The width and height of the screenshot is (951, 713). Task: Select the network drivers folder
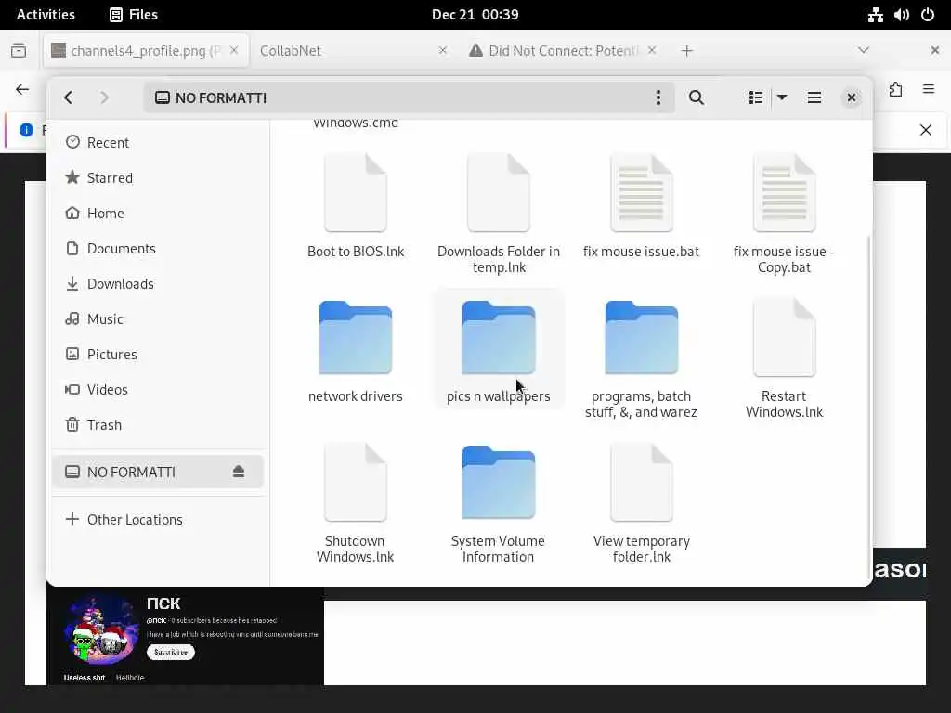point(356,352)
